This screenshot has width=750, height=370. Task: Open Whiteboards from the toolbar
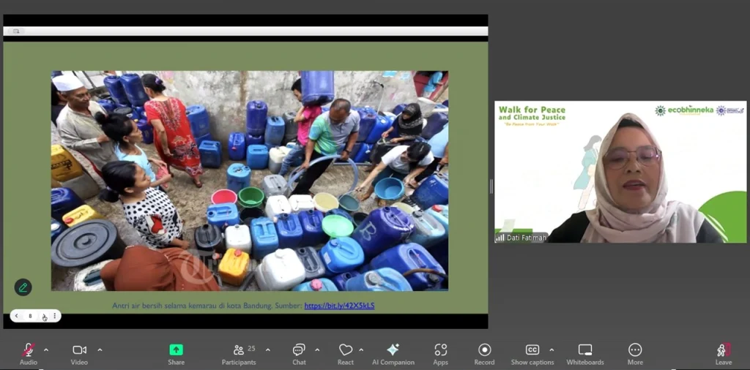(584, 351)
